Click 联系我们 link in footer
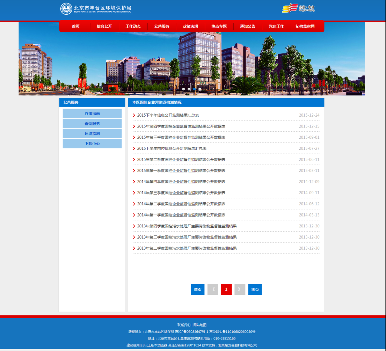This screenshot has width=386, height=351. click(x=184, y=325)
